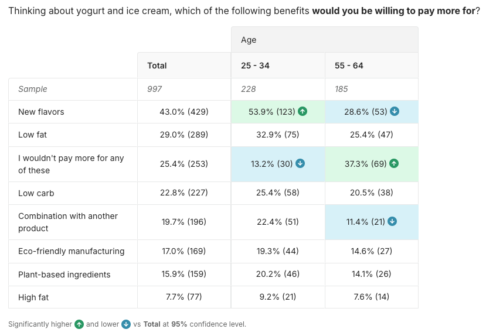Click the Total value 43.0% (429)

[x=184, y=112]
